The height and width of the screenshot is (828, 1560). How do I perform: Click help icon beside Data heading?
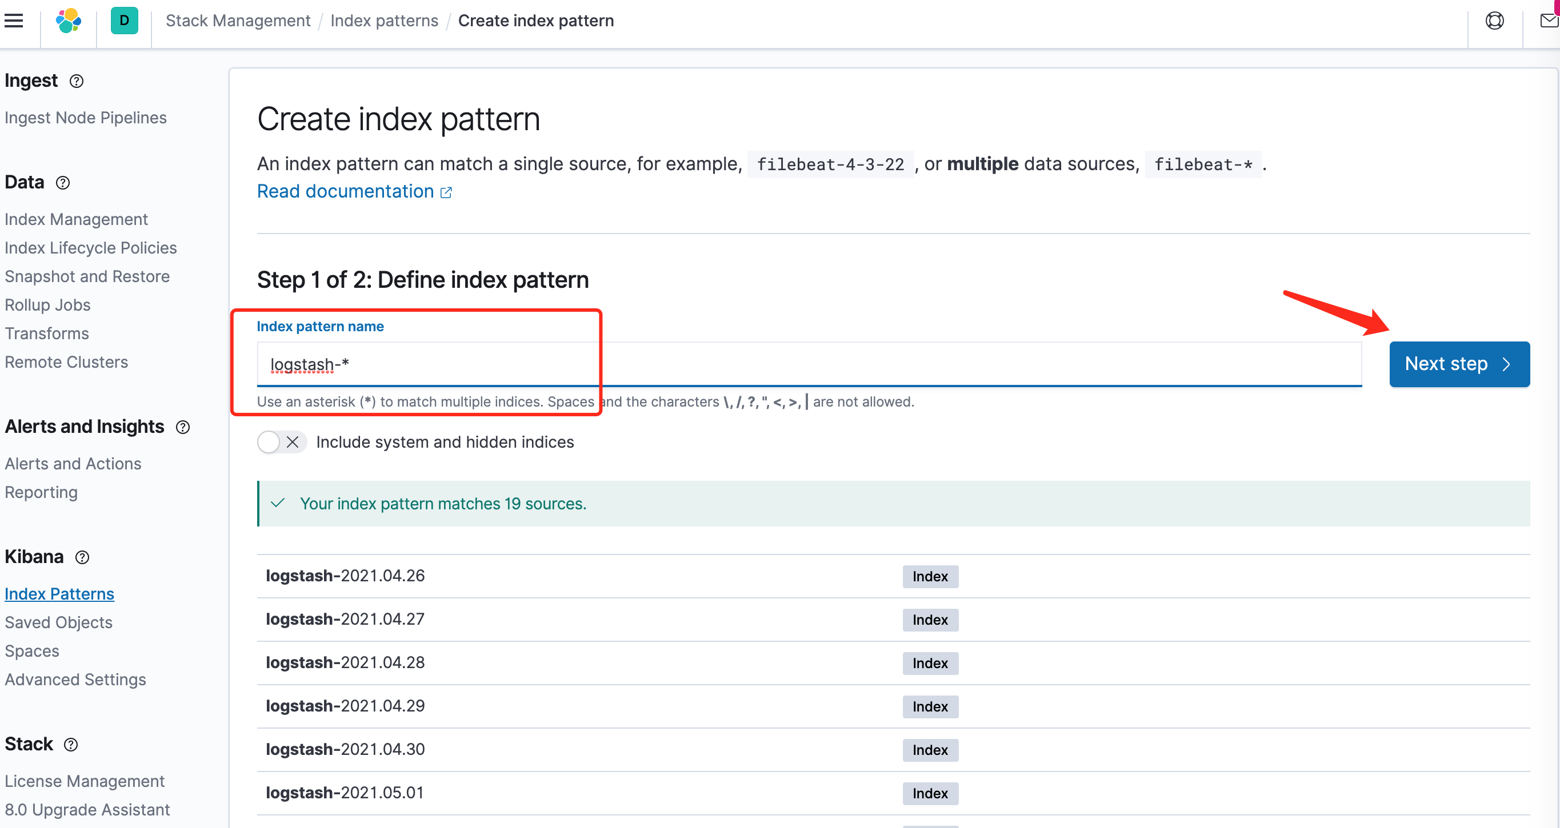(x=63, y=183)
